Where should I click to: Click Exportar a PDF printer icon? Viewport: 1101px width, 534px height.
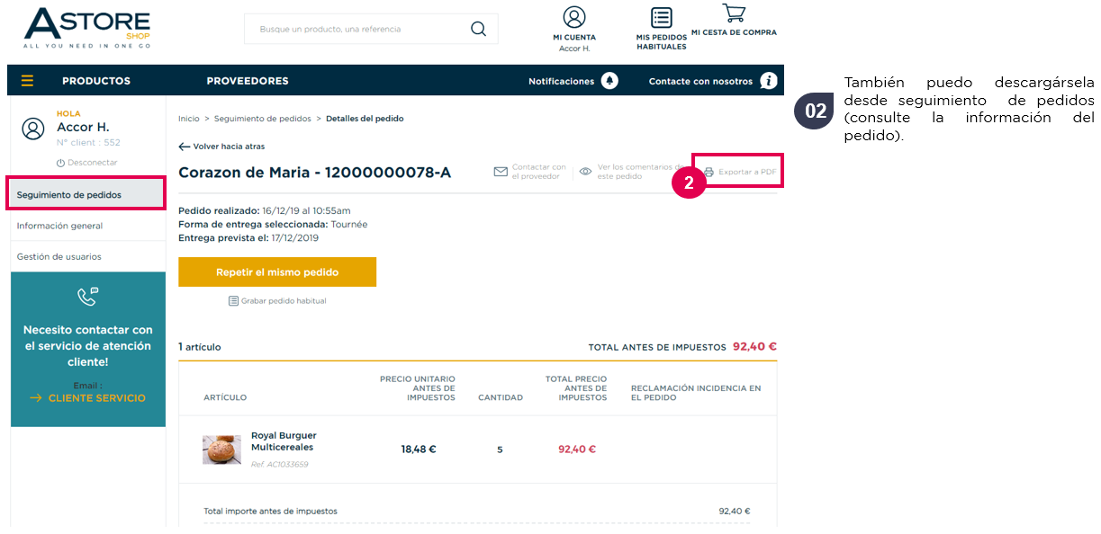tap(708, 172)
